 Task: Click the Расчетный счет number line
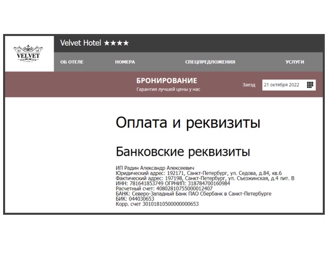click(x=163, y=189)
